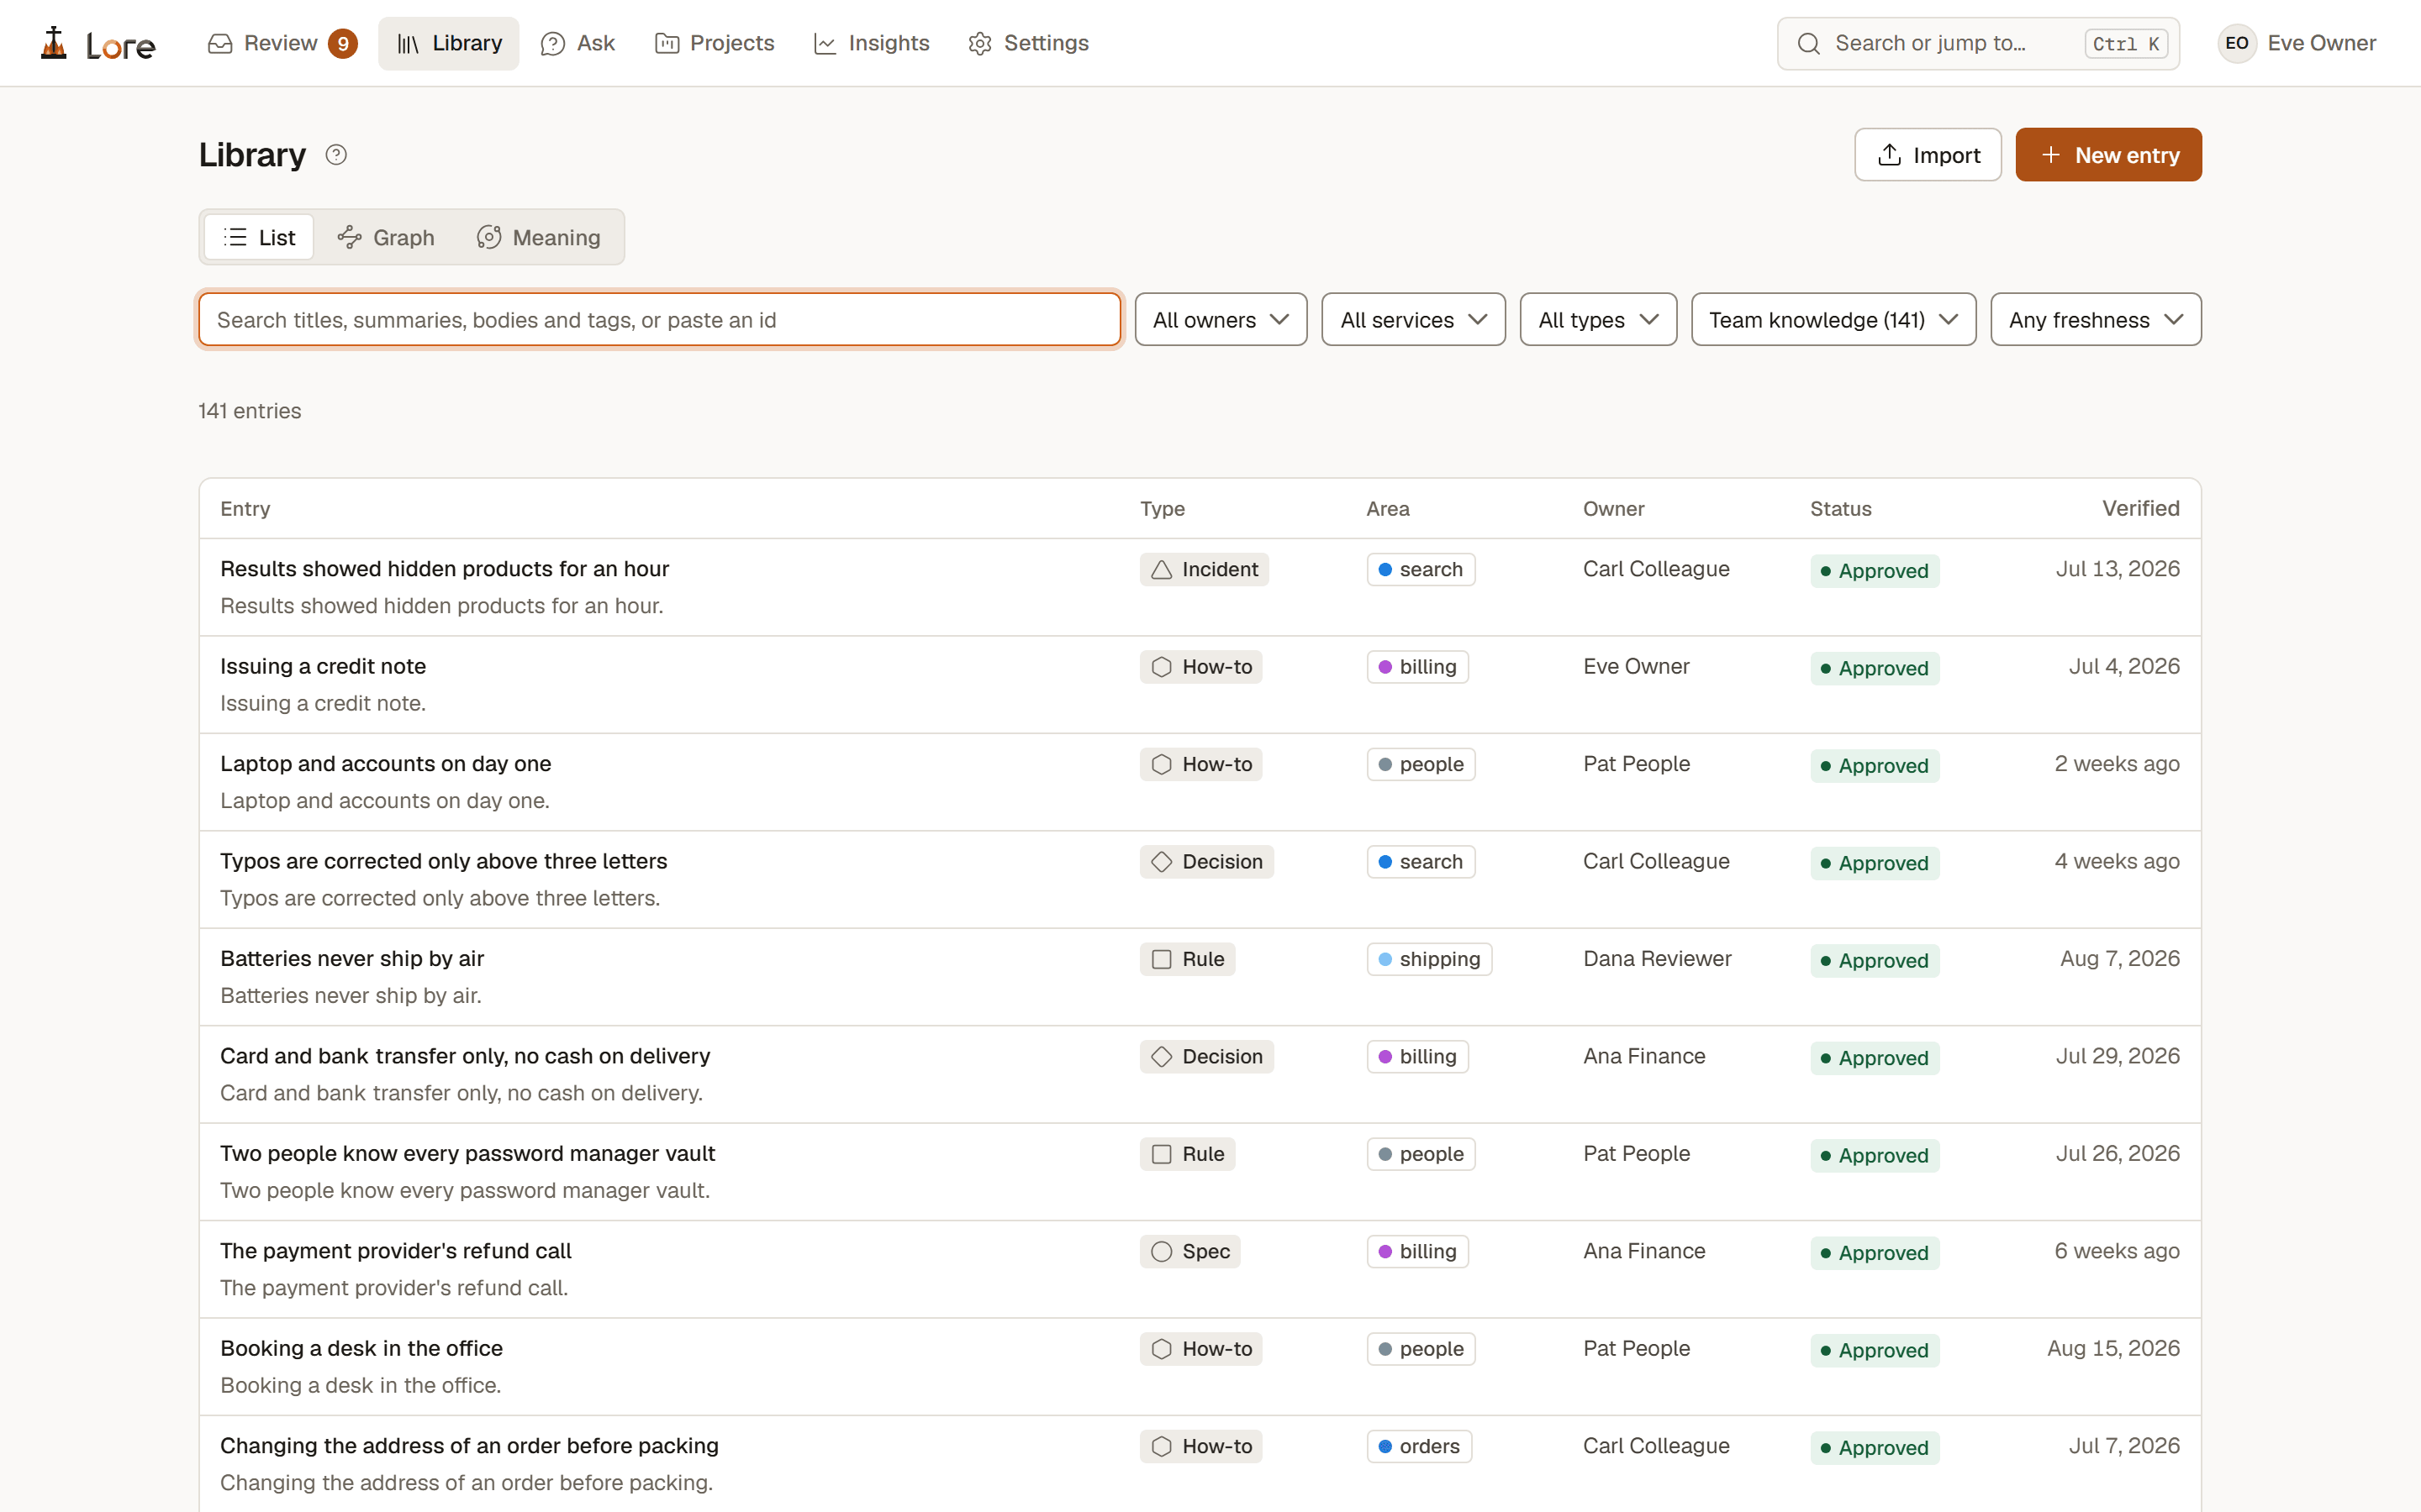Open Settings from the top nav
Viewport: 2421px width, 1512px height.
1028,44
